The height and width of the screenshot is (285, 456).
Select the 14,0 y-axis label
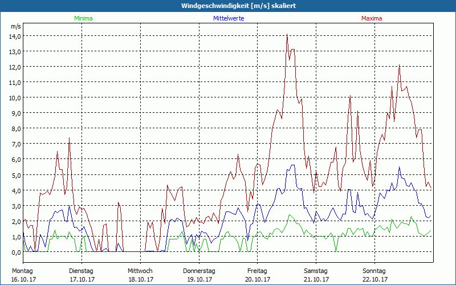coord(14,36)
